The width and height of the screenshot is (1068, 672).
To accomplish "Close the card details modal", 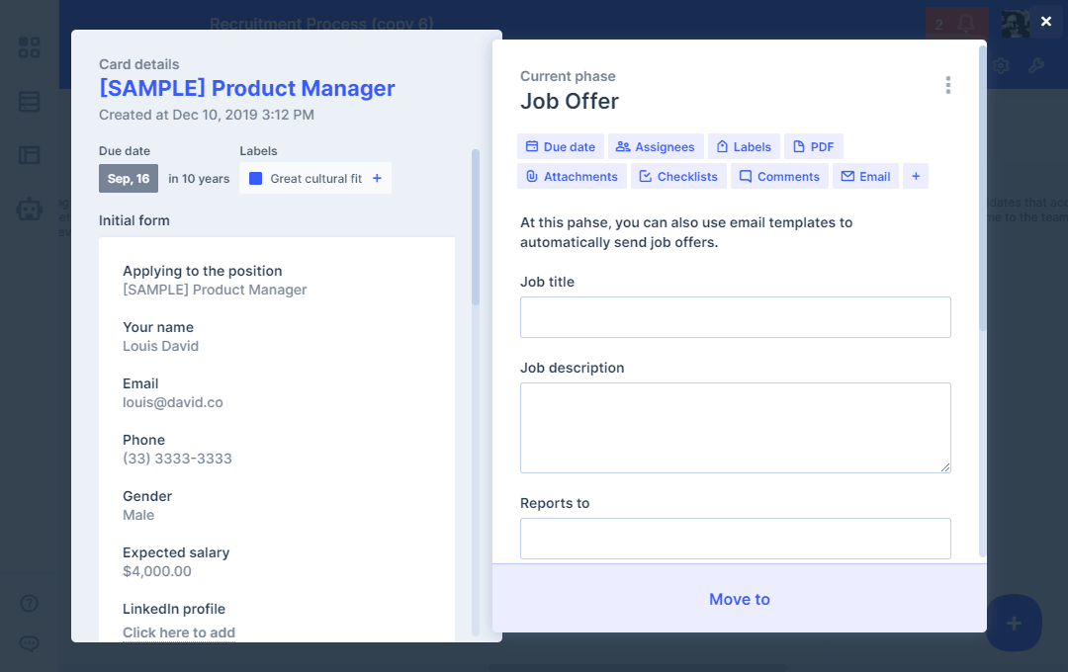I will coord(1045,21).
